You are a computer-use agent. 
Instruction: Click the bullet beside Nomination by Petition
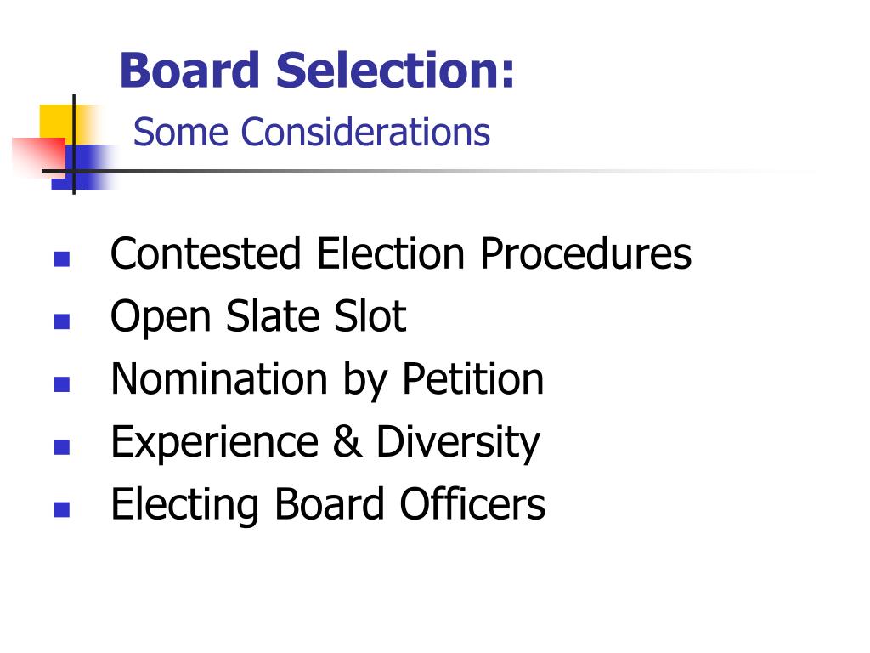coord(61,384)
